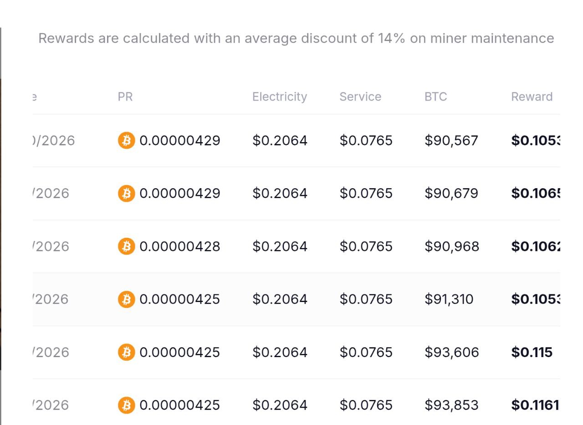Click the 14% miner maintenance discount notice
Image resolution: width=583 pixels, height=425 pixels.
point(296,38)
